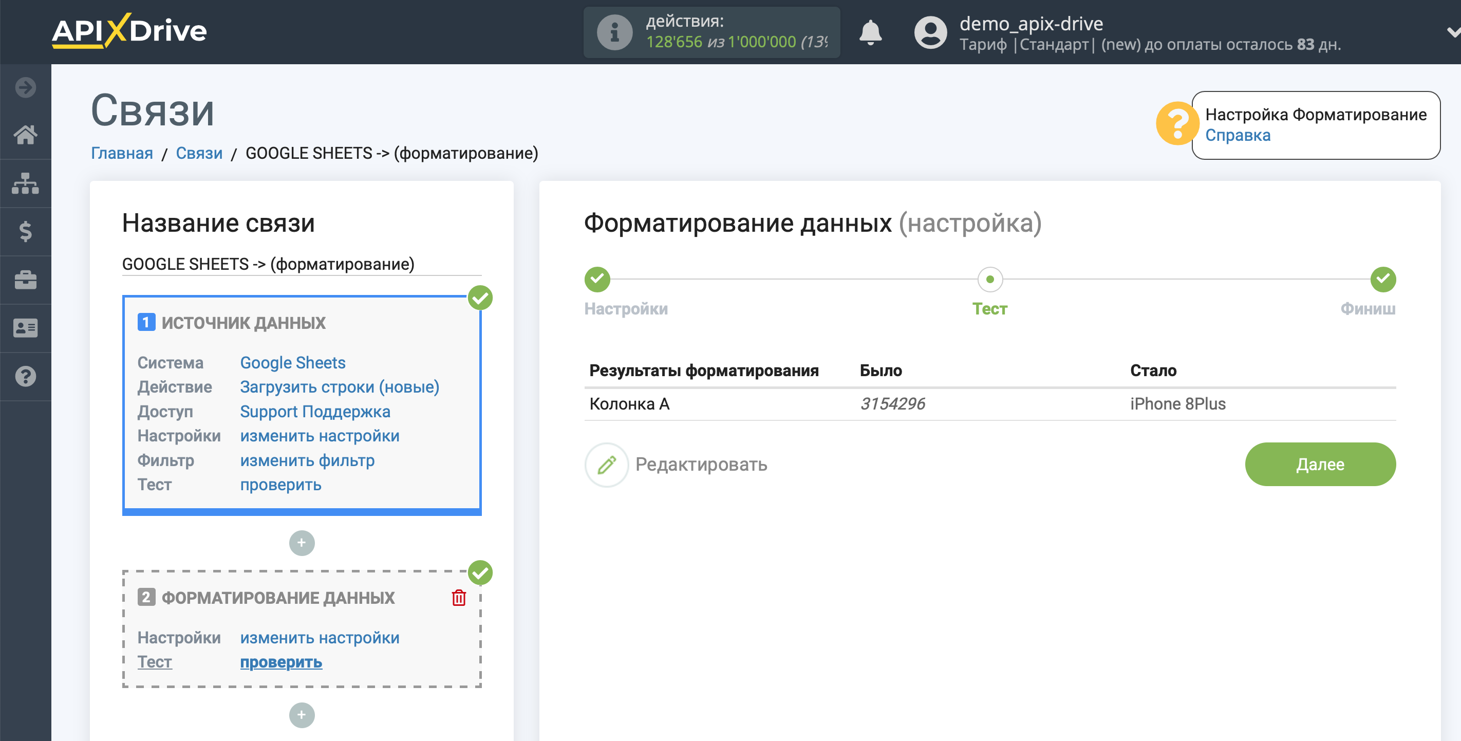Select the 3154296 original value

(892, 404)
